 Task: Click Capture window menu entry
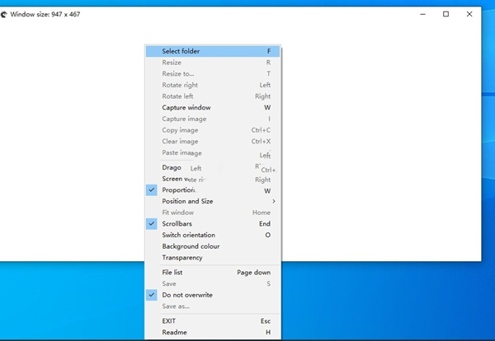point(186,107)
